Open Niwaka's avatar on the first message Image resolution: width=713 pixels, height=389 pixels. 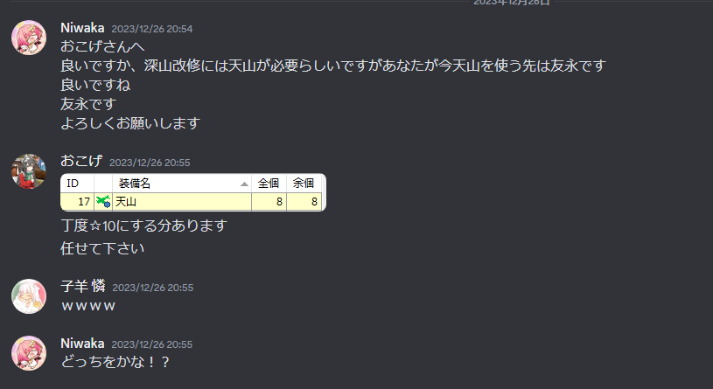pos(29,38)
